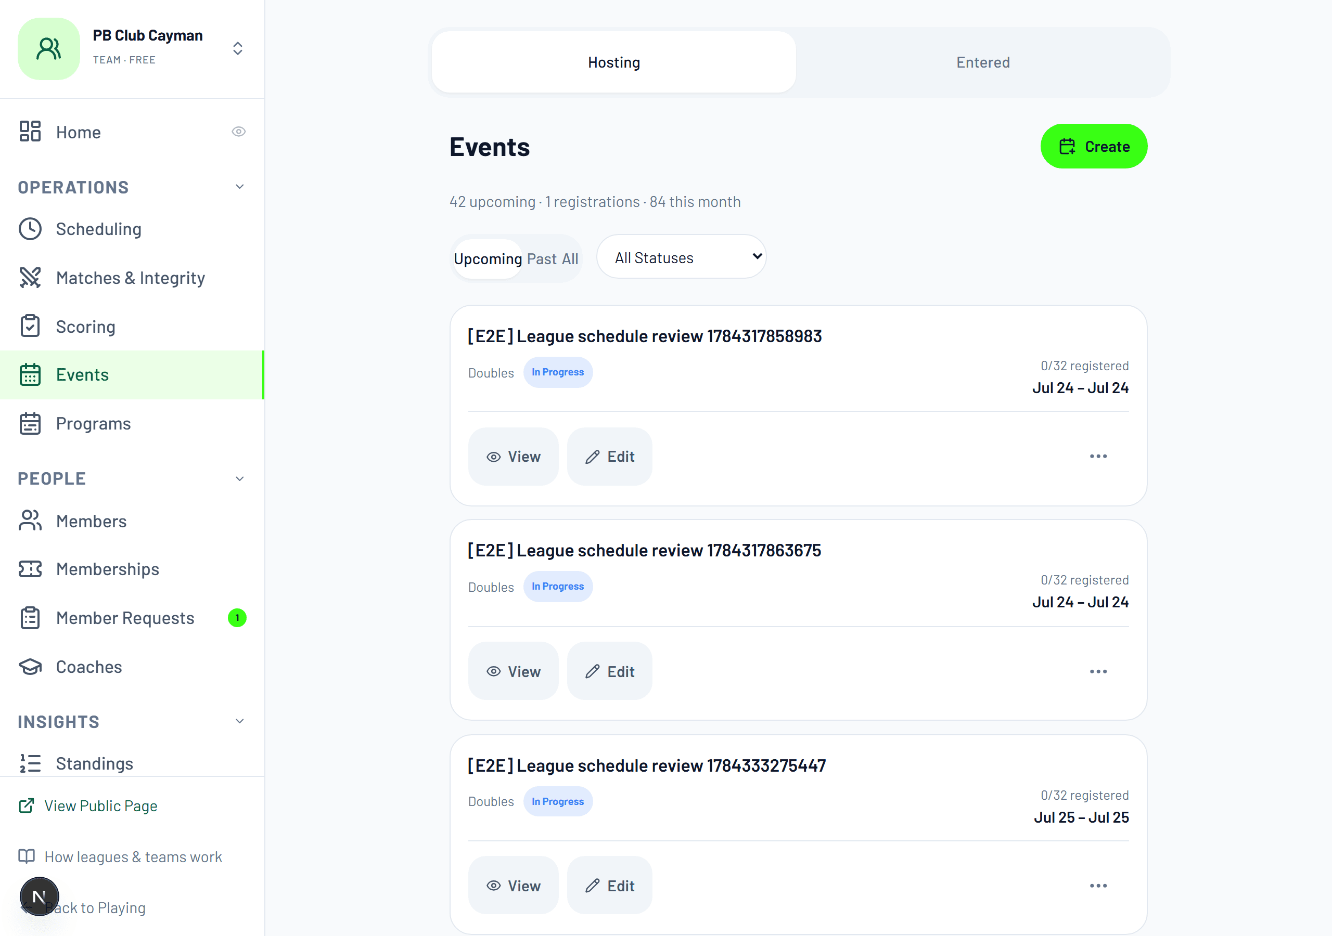Click the Create event button
The width and height of the screenshot is (1332, 936).
1094,146
